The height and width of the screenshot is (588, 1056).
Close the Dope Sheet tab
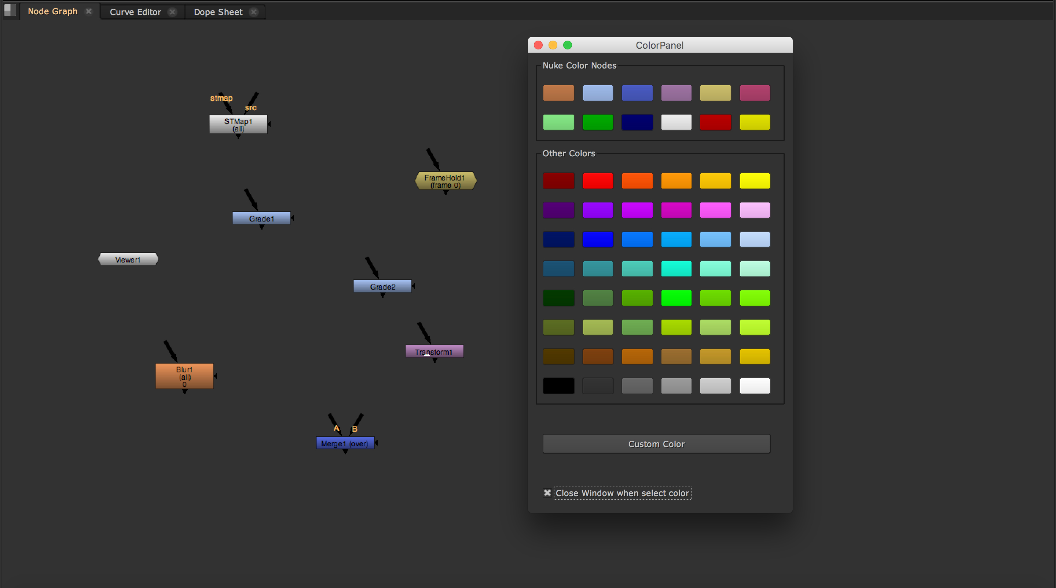[x=254, y=12]
